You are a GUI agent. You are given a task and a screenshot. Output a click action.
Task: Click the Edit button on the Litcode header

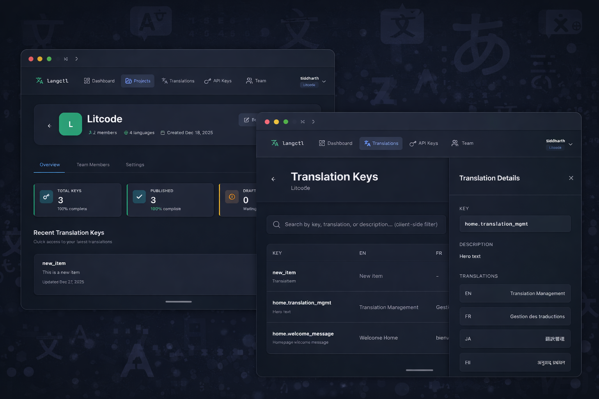(250, 120)
